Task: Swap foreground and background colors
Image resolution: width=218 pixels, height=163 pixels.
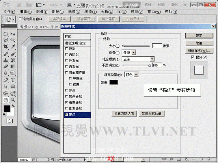Action: pyautogui.click(x=13, y=106)
